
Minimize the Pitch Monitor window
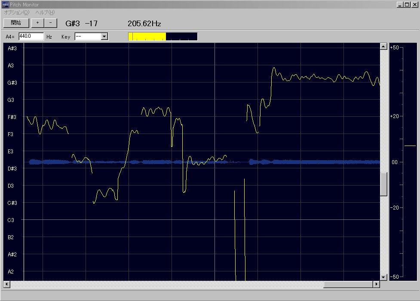click(x=400, y=5)
